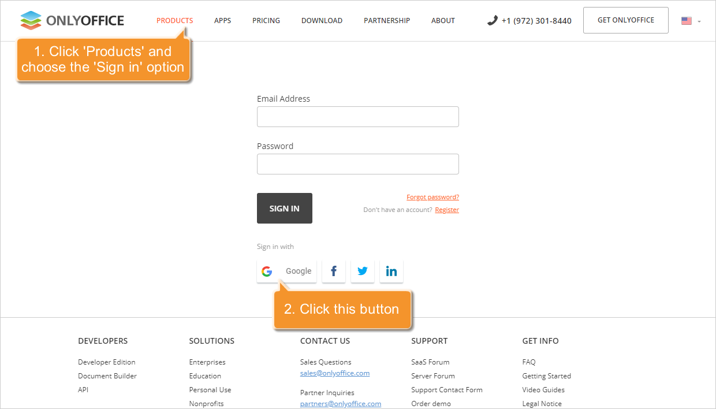
Task: Click the ONLYOFFICE logo
Action: click(72, 20)
